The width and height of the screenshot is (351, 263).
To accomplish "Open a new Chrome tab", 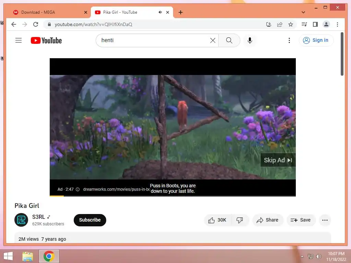I will coord(181,12).
